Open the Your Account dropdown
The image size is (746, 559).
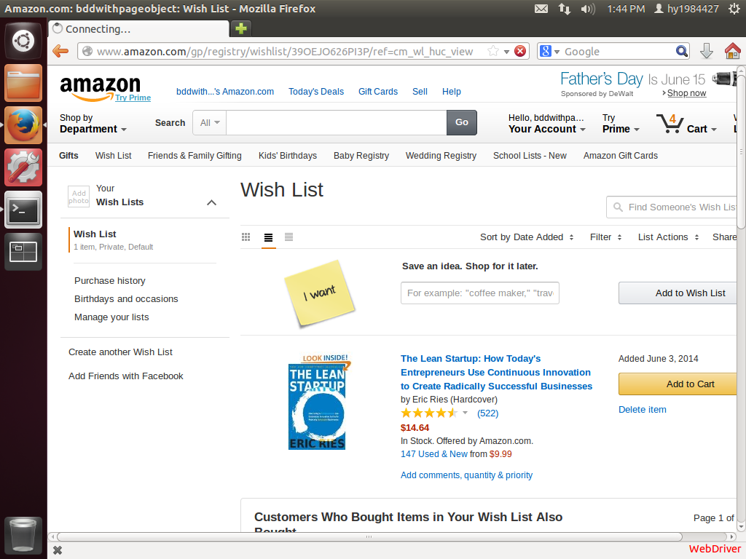546,124
